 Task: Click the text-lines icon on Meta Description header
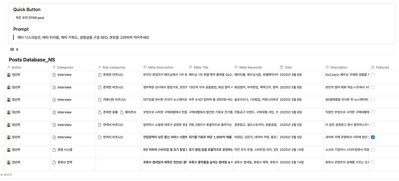pos(144,67)
